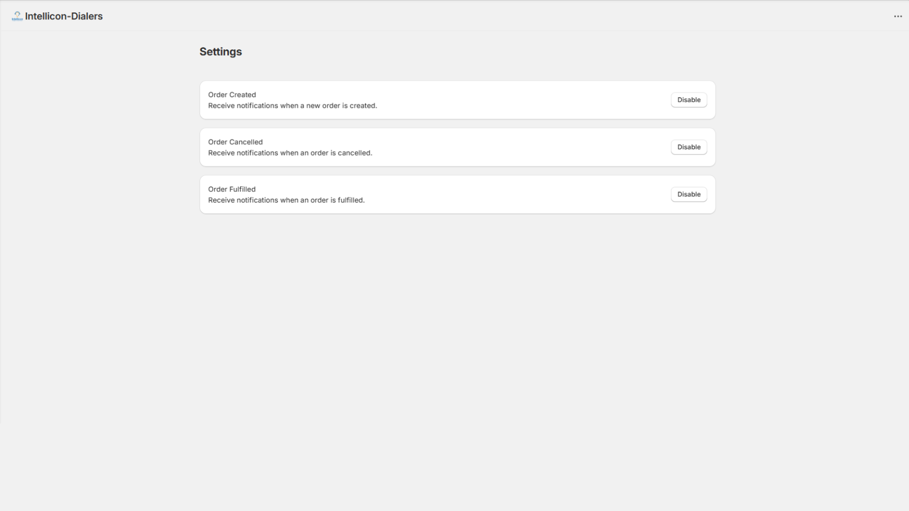909x511 pixels.
Task: Disable Order Cancelled notifications
Action: [689, 147]
